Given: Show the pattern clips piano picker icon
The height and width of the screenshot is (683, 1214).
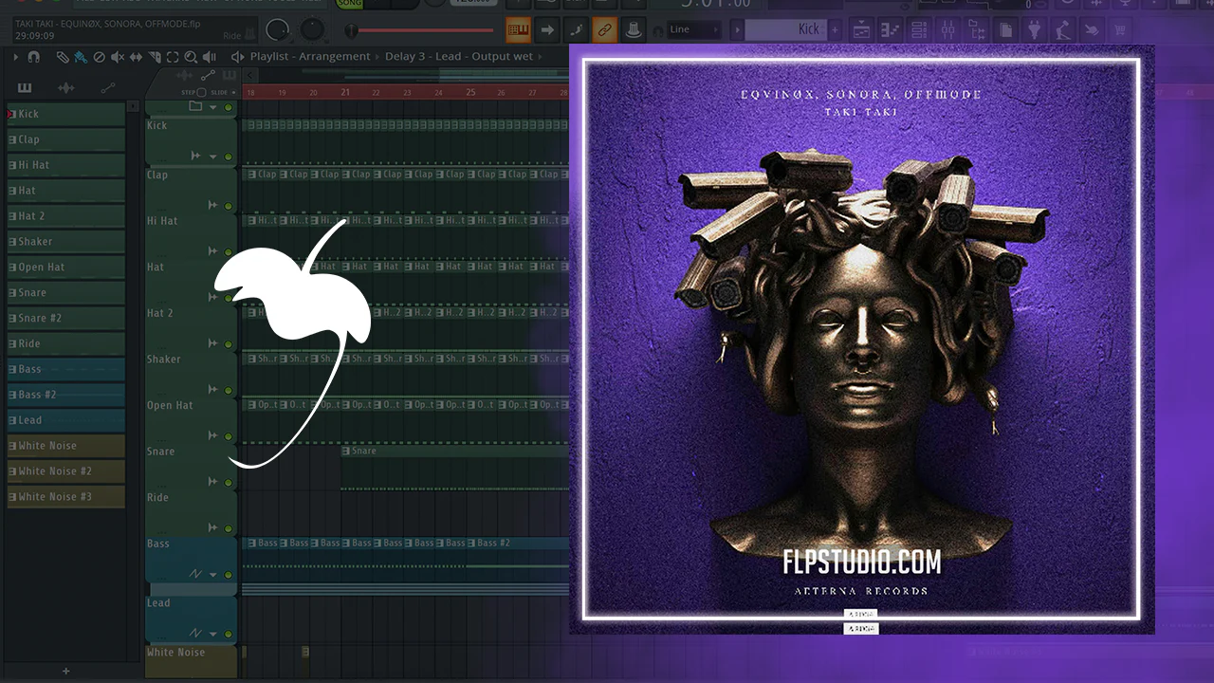Looking at the screenshot, I should tap(25, 88).
